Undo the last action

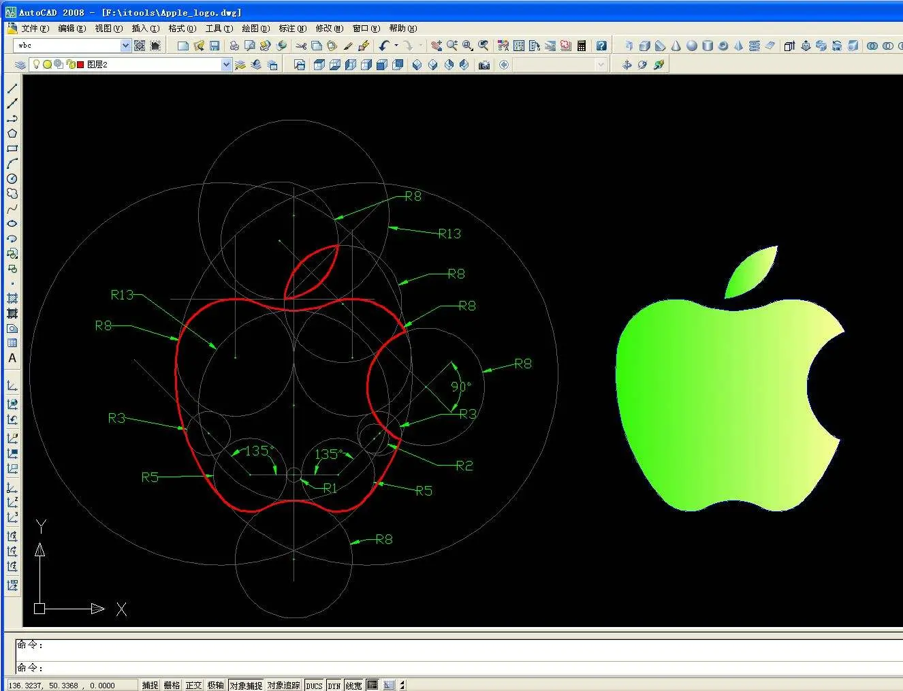point(384,46)
